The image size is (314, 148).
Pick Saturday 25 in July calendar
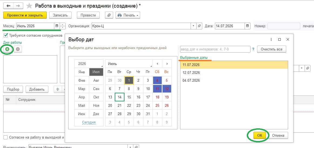click(x=157, y=106)
